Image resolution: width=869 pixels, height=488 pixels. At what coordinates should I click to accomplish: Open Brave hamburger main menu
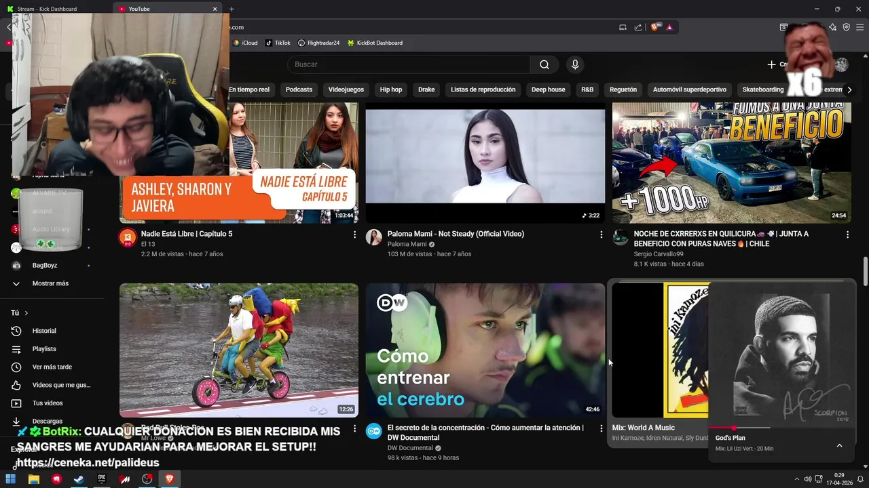click(859, 27)
